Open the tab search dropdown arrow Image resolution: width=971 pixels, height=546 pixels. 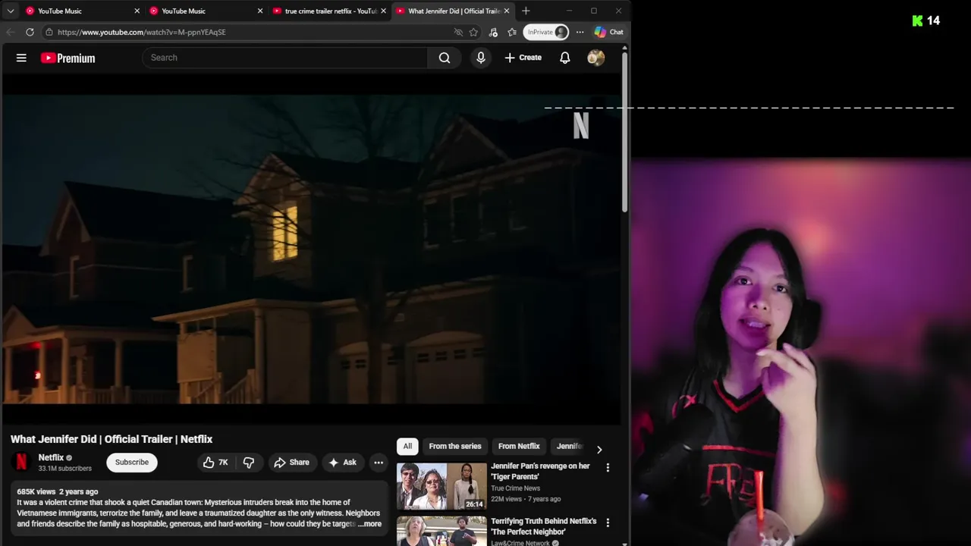click(x=11, y=11)
